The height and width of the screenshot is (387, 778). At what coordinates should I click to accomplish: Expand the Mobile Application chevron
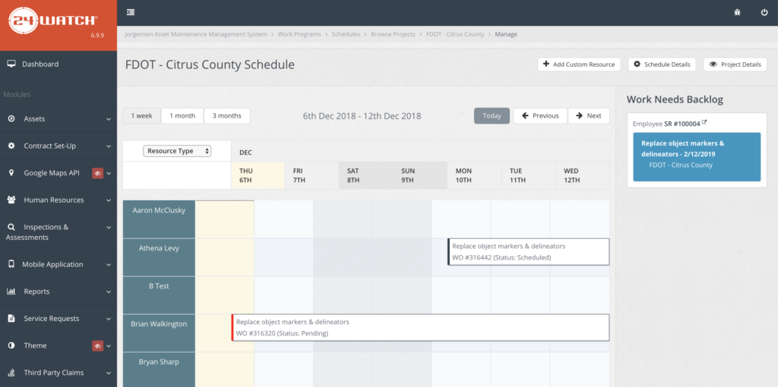[109, 265]
